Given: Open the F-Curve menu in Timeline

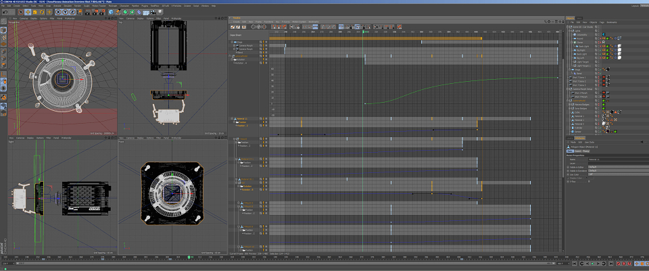Looking at the screenshot, I should pyautogui.click(x=285, y=22).
